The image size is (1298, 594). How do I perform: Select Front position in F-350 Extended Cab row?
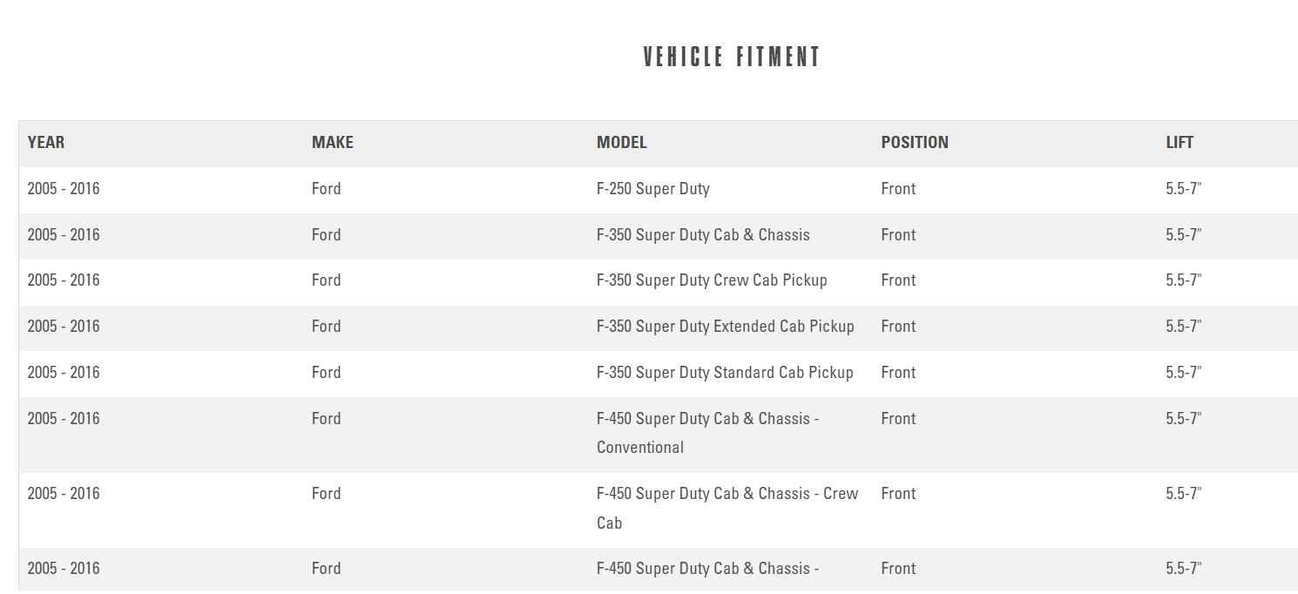[x=898, y=327]
